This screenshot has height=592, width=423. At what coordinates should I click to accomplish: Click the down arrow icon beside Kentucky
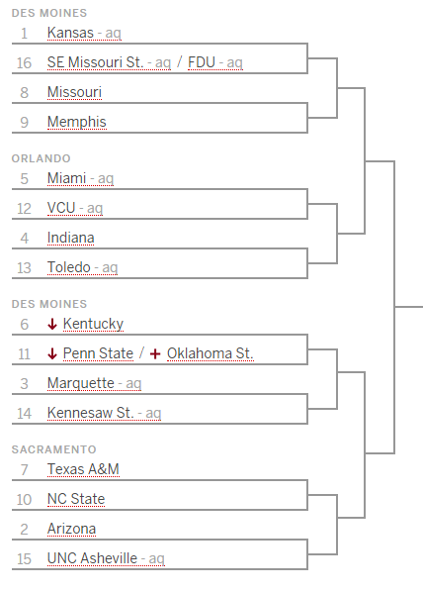(52, 324)
